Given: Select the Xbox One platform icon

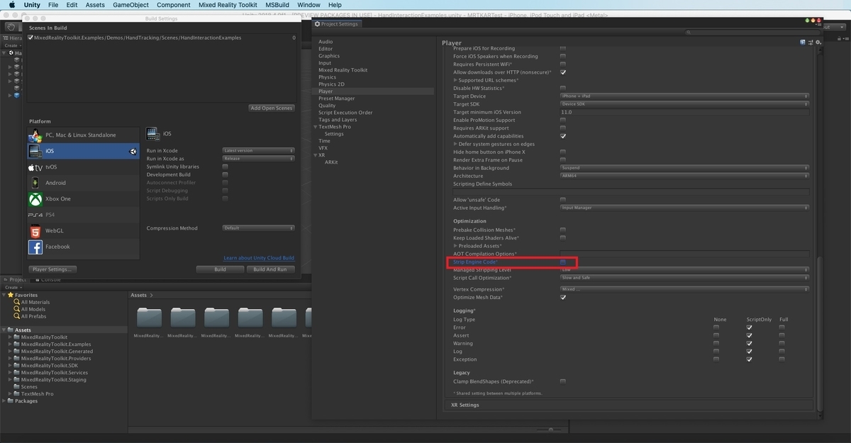Looking at the screenshot, I should [35, 199].
